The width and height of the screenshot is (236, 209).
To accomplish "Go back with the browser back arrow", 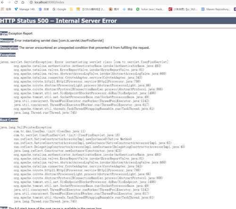I will [2, 2].
